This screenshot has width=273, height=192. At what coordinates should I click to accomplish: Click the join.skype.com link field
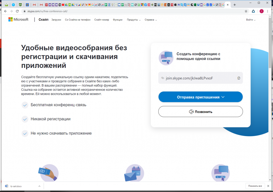click(200, 78)
